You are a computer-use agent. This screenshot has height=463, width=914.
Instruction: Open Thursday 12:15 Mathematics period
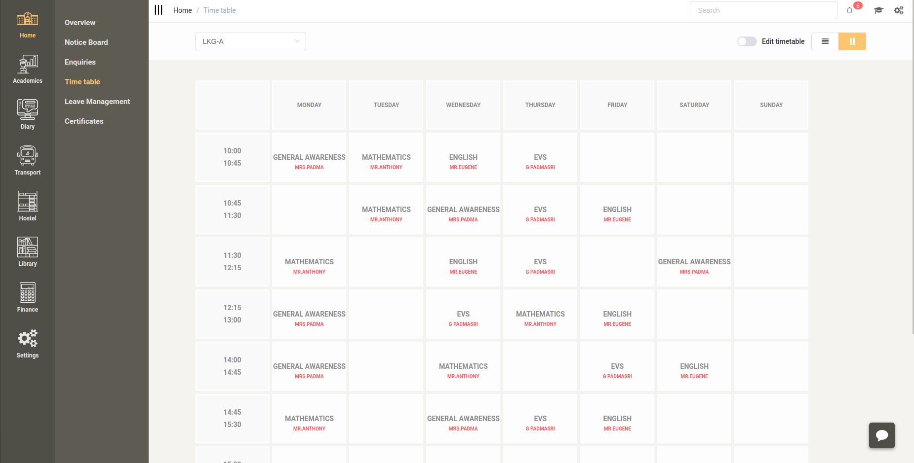[540, 314]
